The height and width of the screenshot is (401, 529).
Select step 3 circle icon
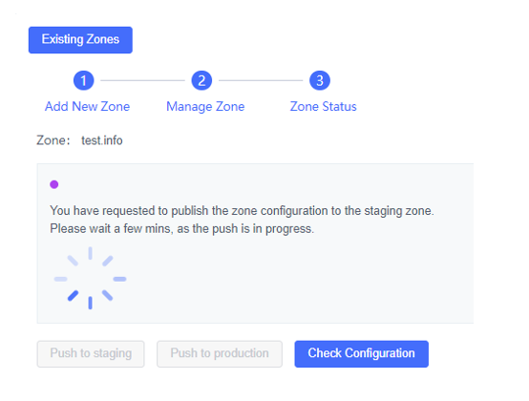(x=320, y=80)
